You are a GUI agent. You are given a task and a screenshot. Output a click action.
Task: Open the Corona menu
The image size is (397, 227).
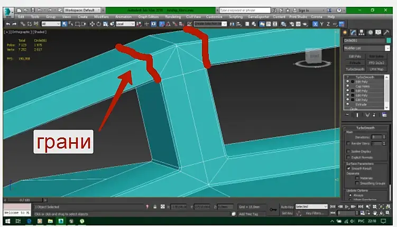[317, 17]
